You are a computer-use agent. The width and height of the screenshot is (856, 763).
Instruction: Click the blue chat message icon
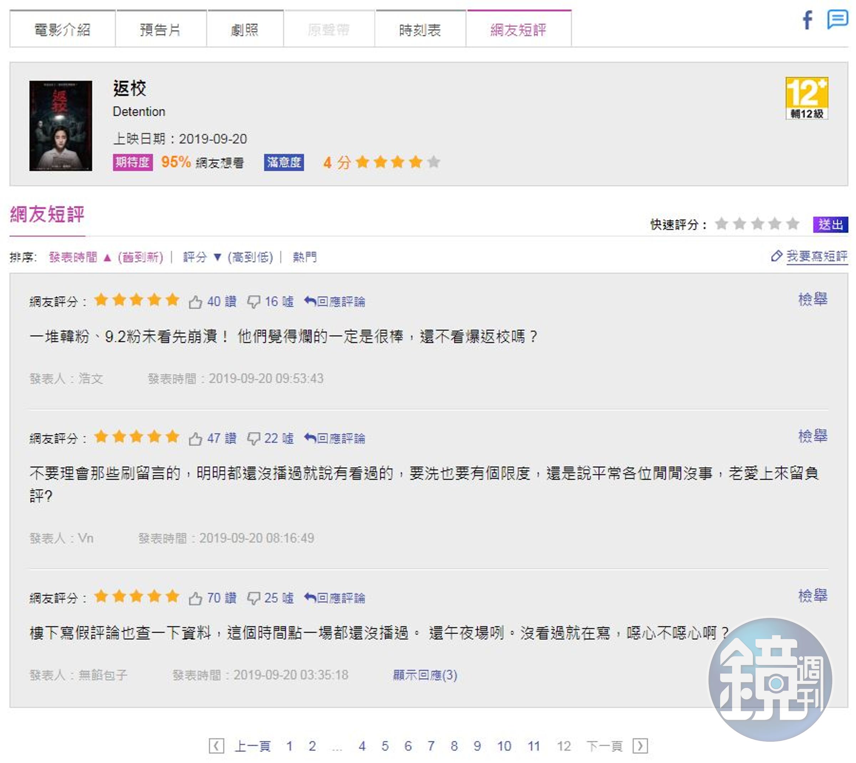coord(837,20)
